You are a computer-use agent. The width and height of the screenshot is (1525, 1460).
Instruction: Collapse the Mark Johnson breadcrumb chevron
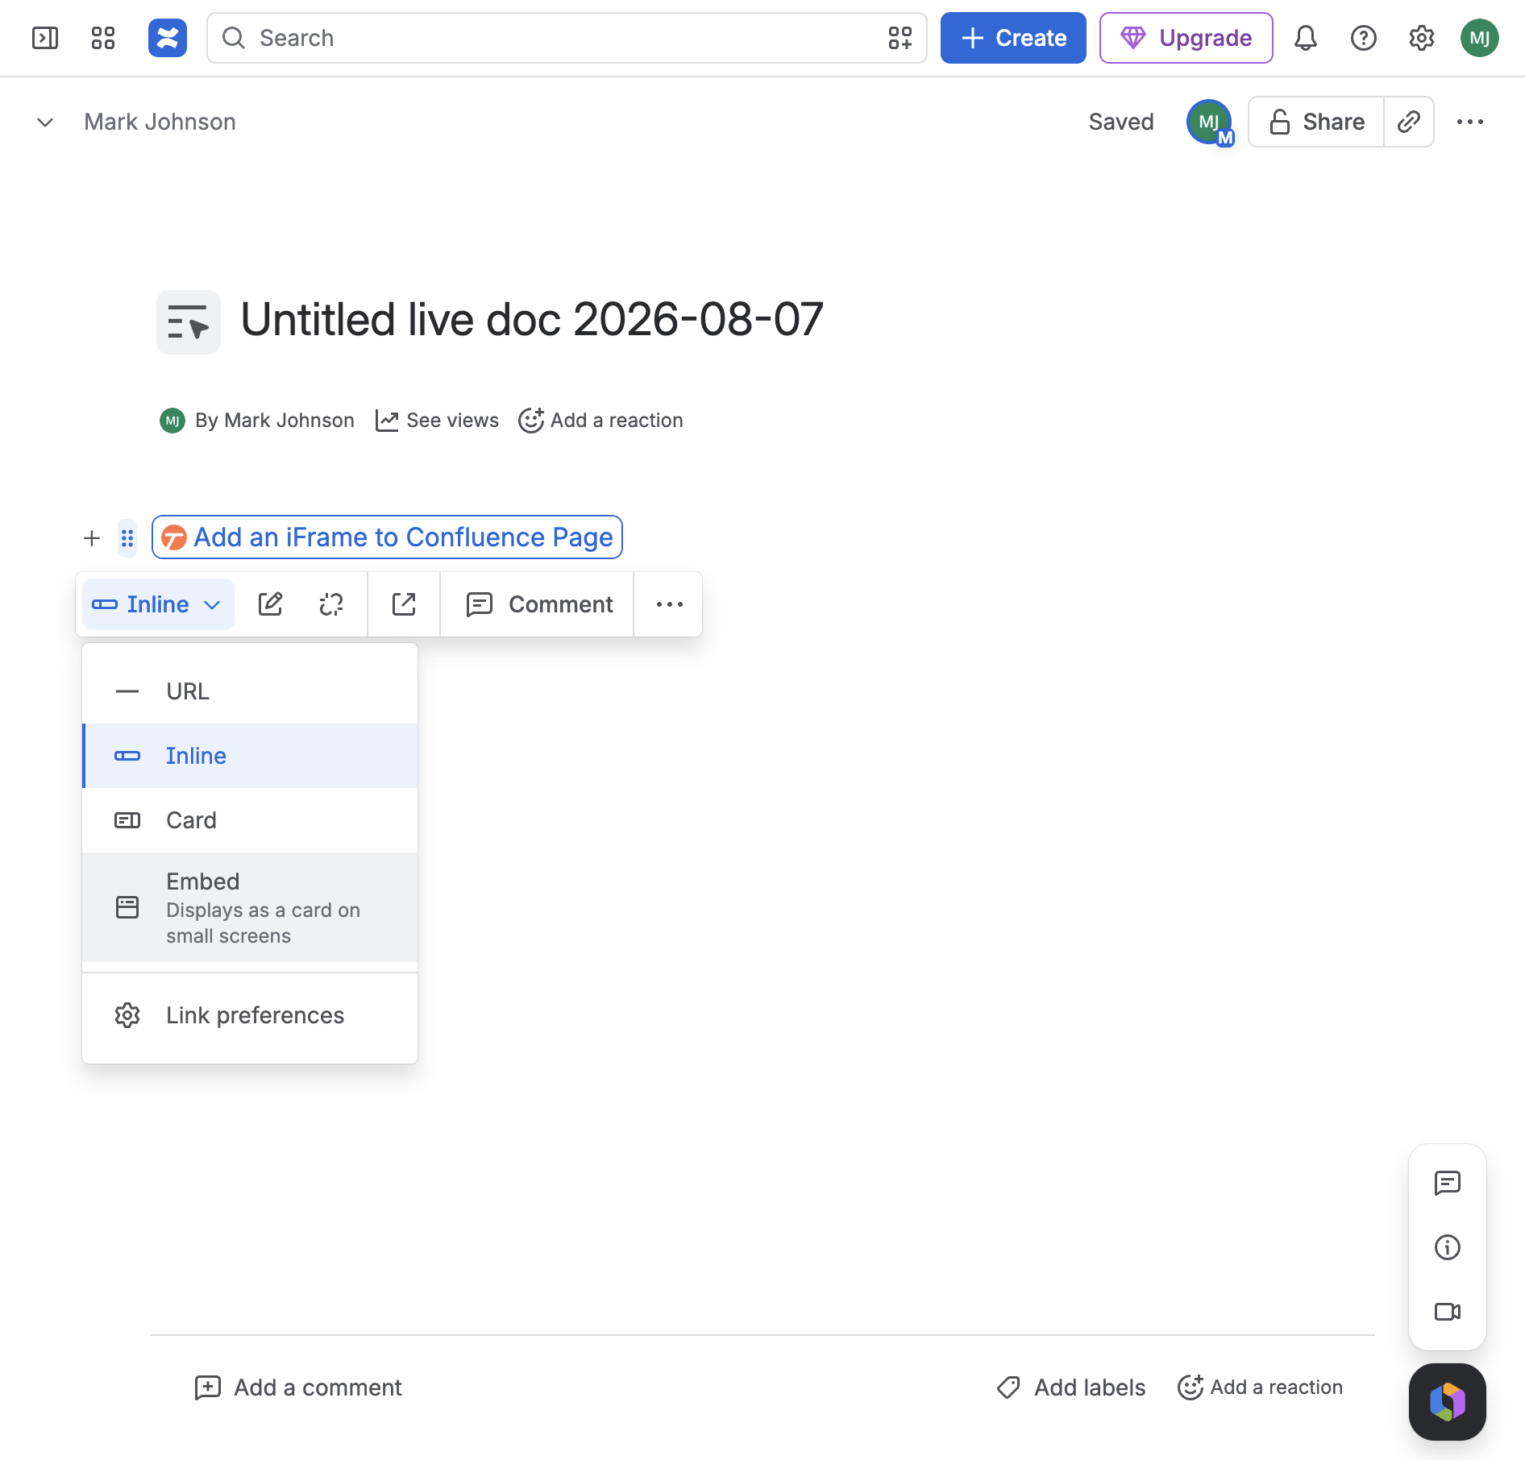[45, 122]
